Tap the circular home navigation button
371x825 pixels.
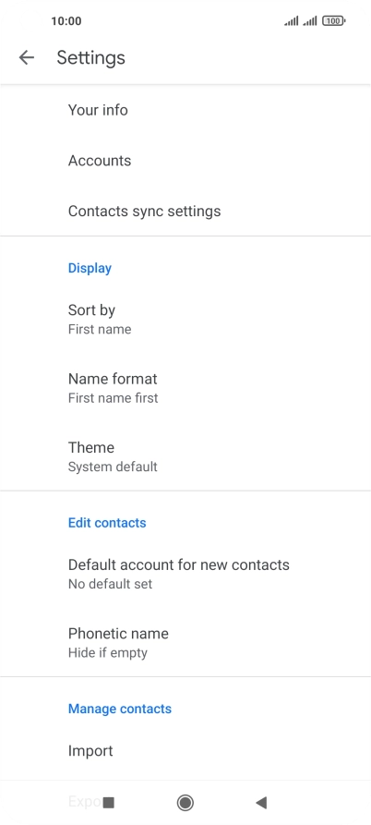185,802
